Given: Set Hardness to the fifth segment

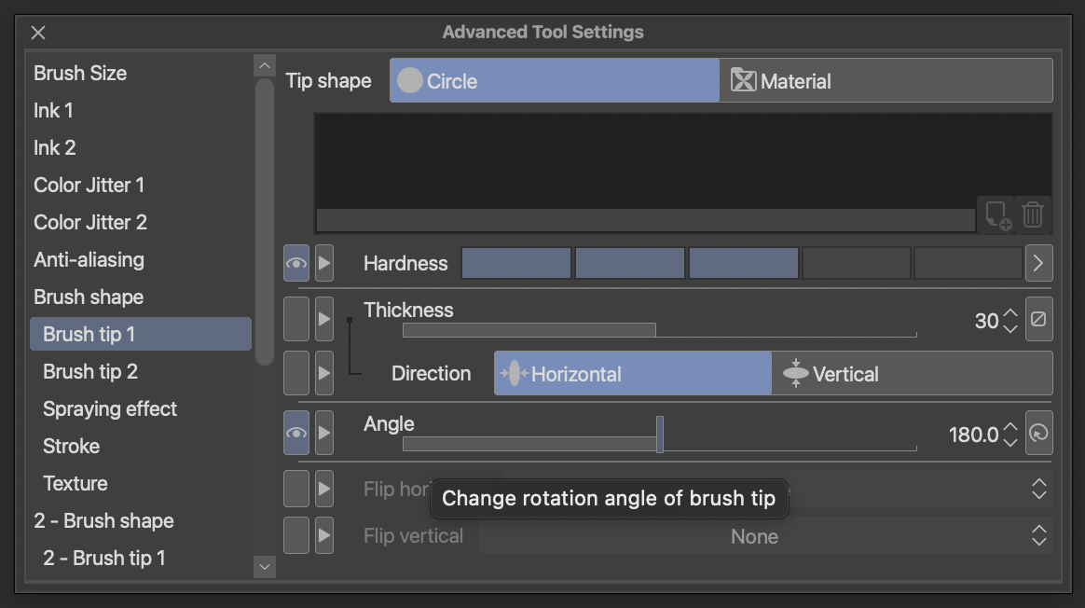Looking at the screenshot, I should click(x=968, y=263).
